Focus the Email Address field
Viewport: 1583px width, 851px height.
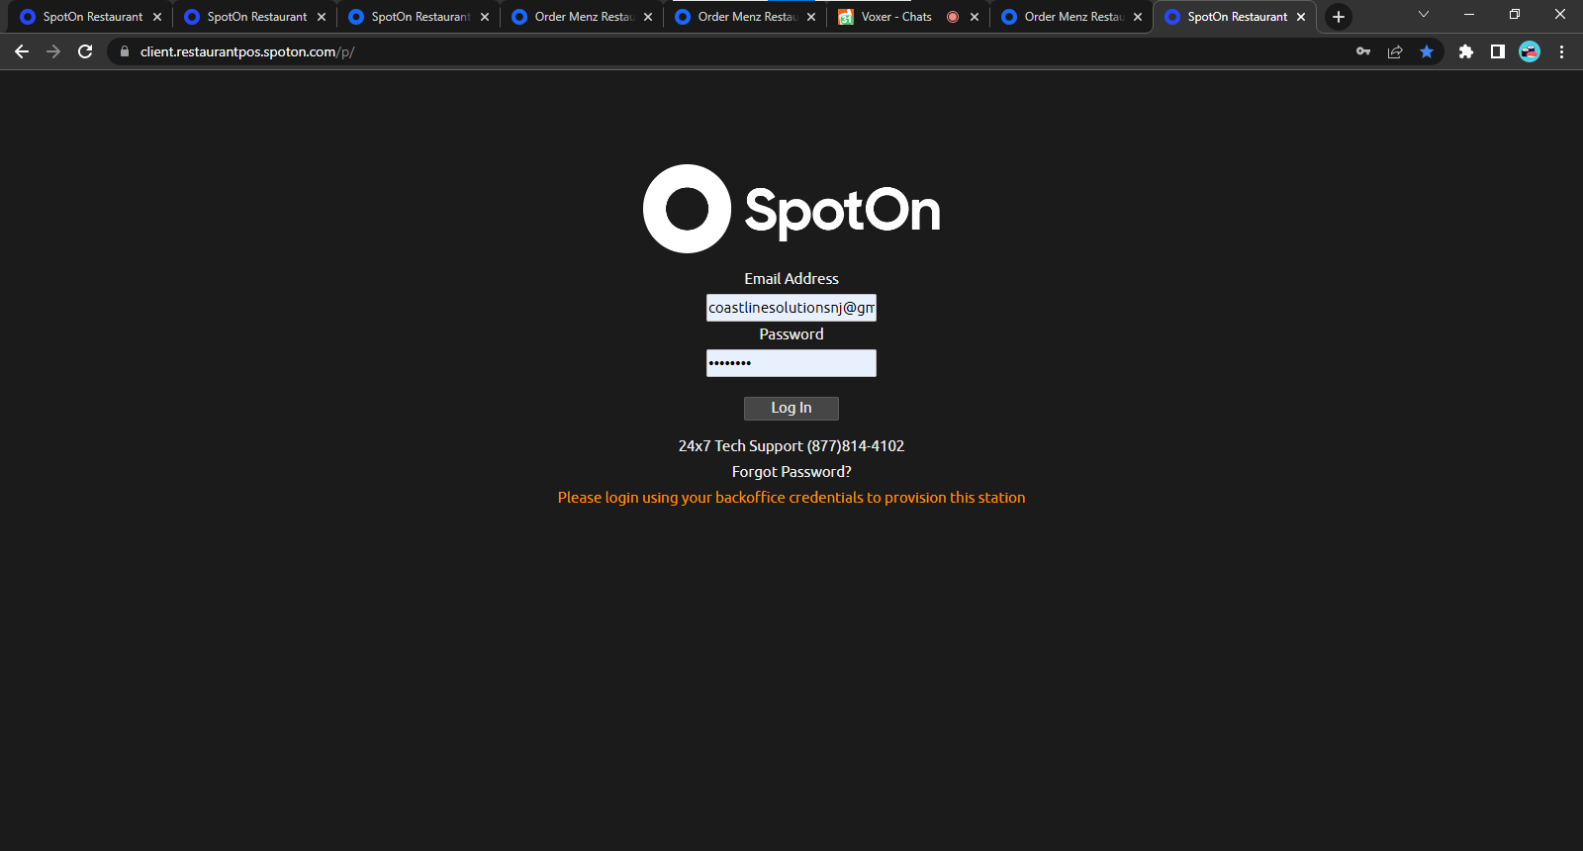point(791,308)
